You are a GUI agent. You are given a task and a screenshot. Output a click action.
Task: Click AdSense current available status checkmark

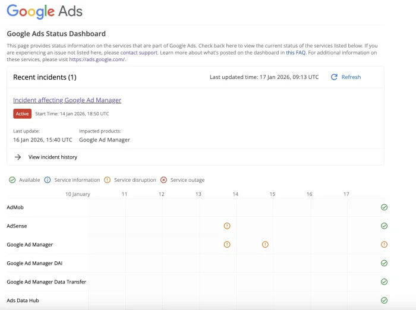384,226
